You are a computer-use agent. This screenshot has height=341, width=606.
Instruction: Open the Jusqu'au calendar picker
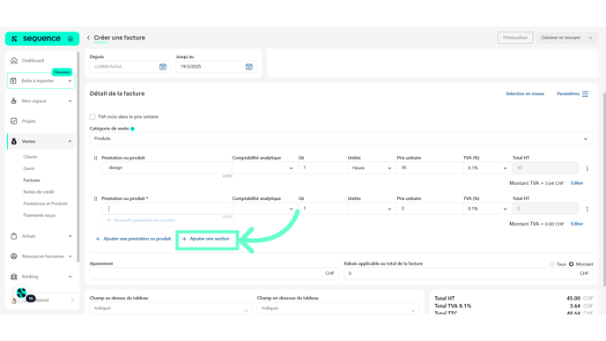(249, 67)
